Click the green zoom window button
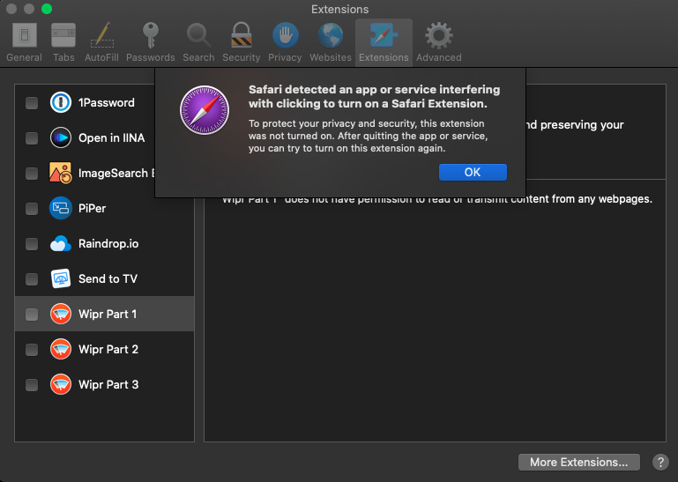Viewport: 678px width, 482px height. [47, 9]
